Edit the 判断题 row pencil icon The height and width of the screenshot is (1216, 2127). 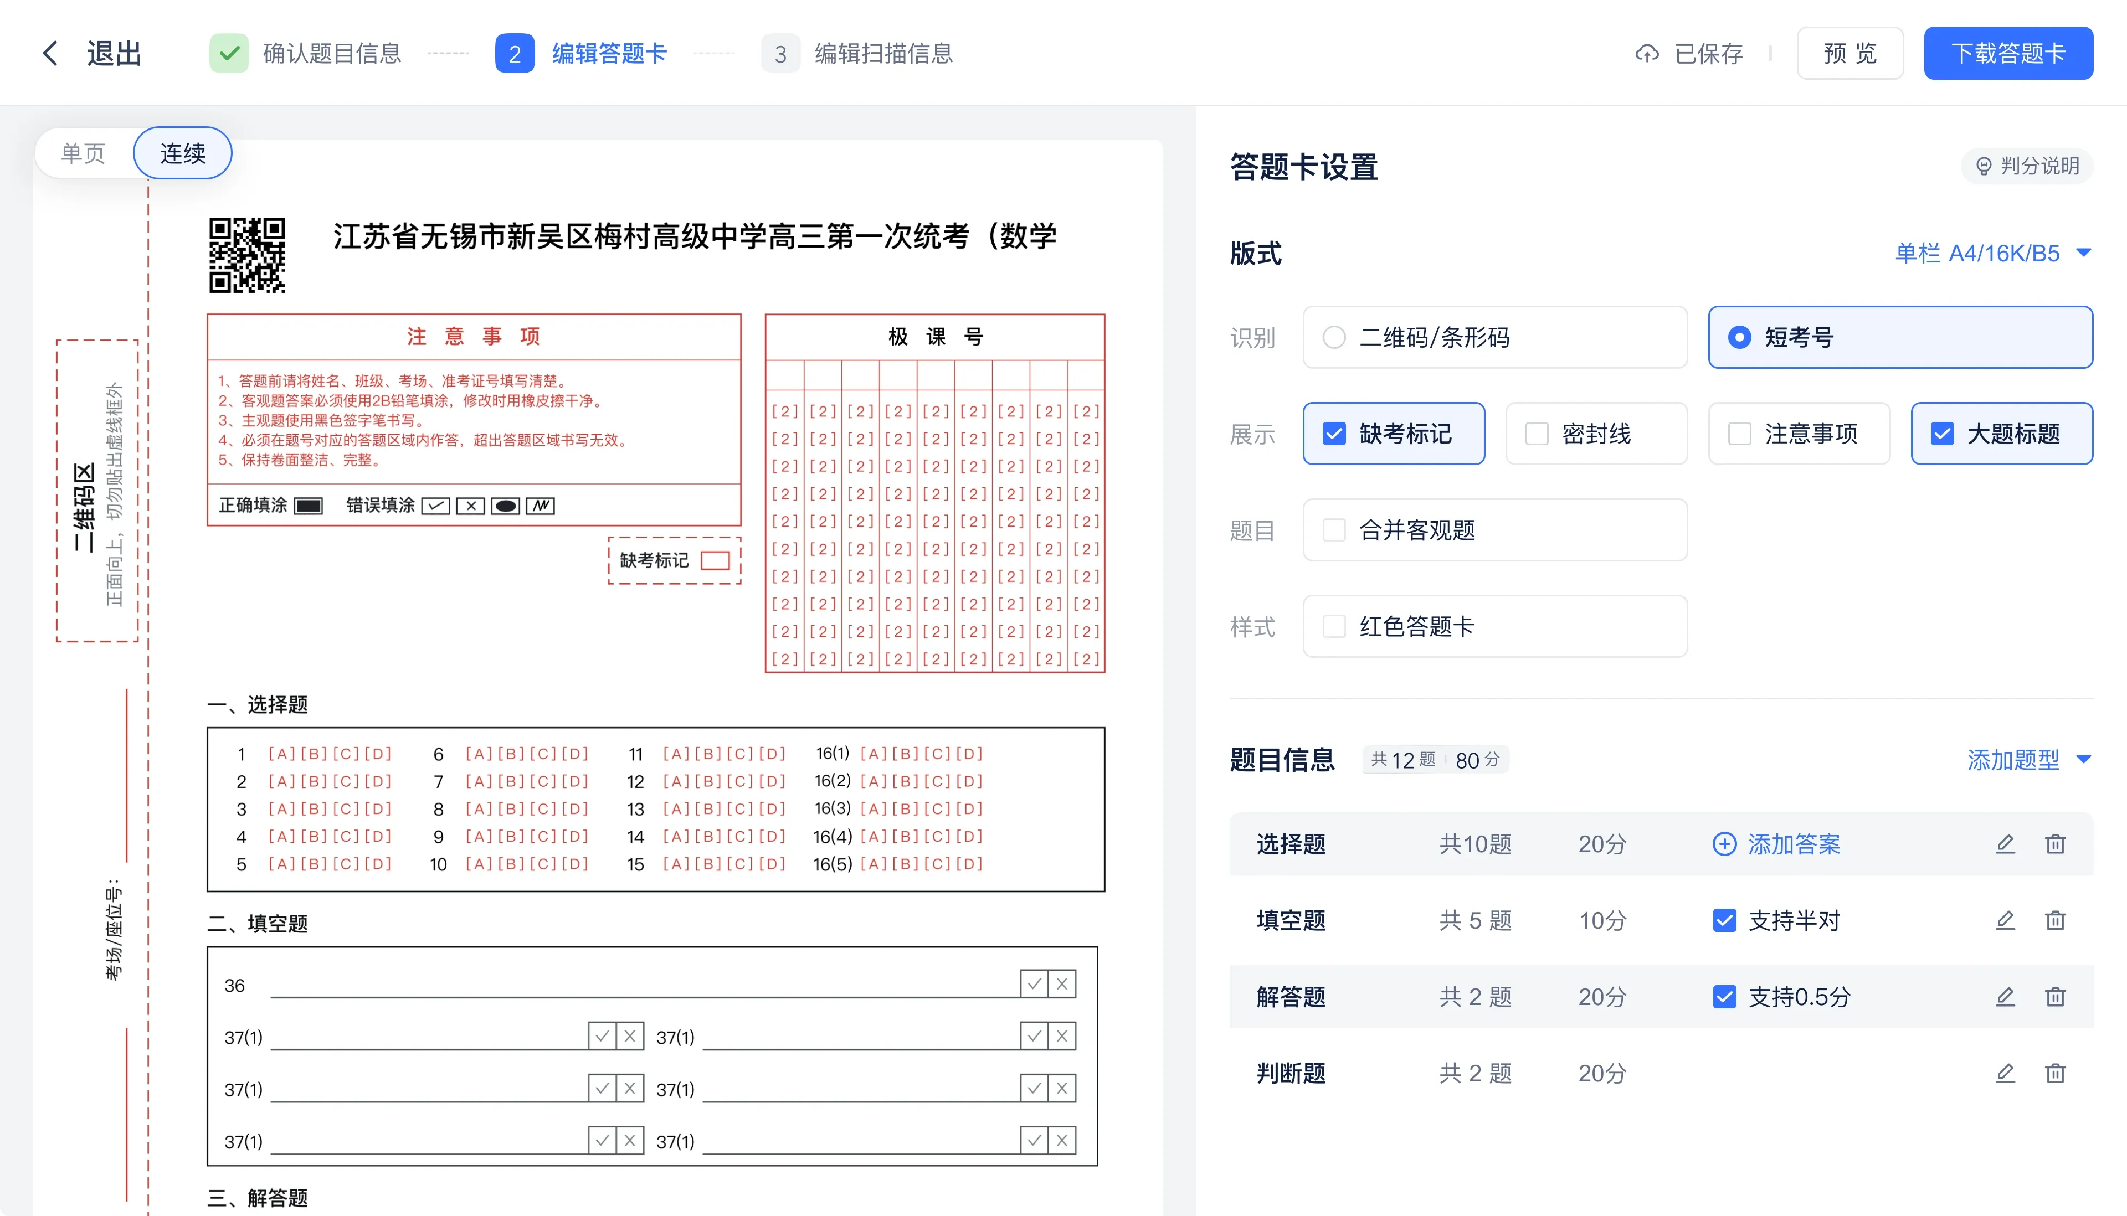pos(2005,1073)
